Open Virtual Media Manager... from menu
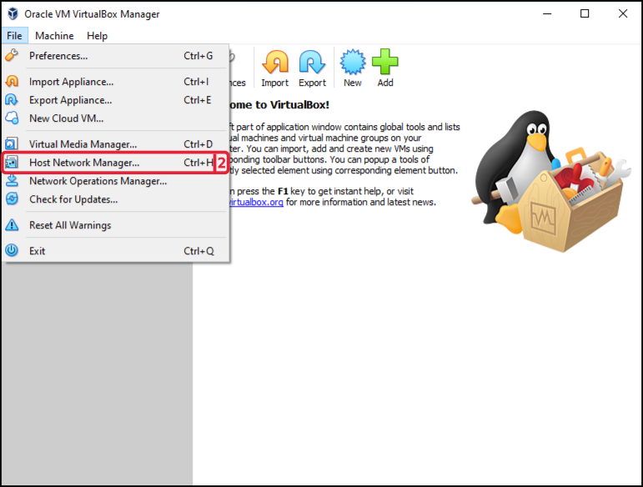Image resolution: width=643 pixels, height=487 pixels. click(x=115, y=144)
